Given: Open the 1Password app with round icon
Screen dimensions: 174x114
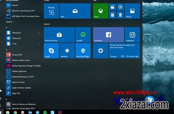Looking at the screenshot, I should click(23, 38).
